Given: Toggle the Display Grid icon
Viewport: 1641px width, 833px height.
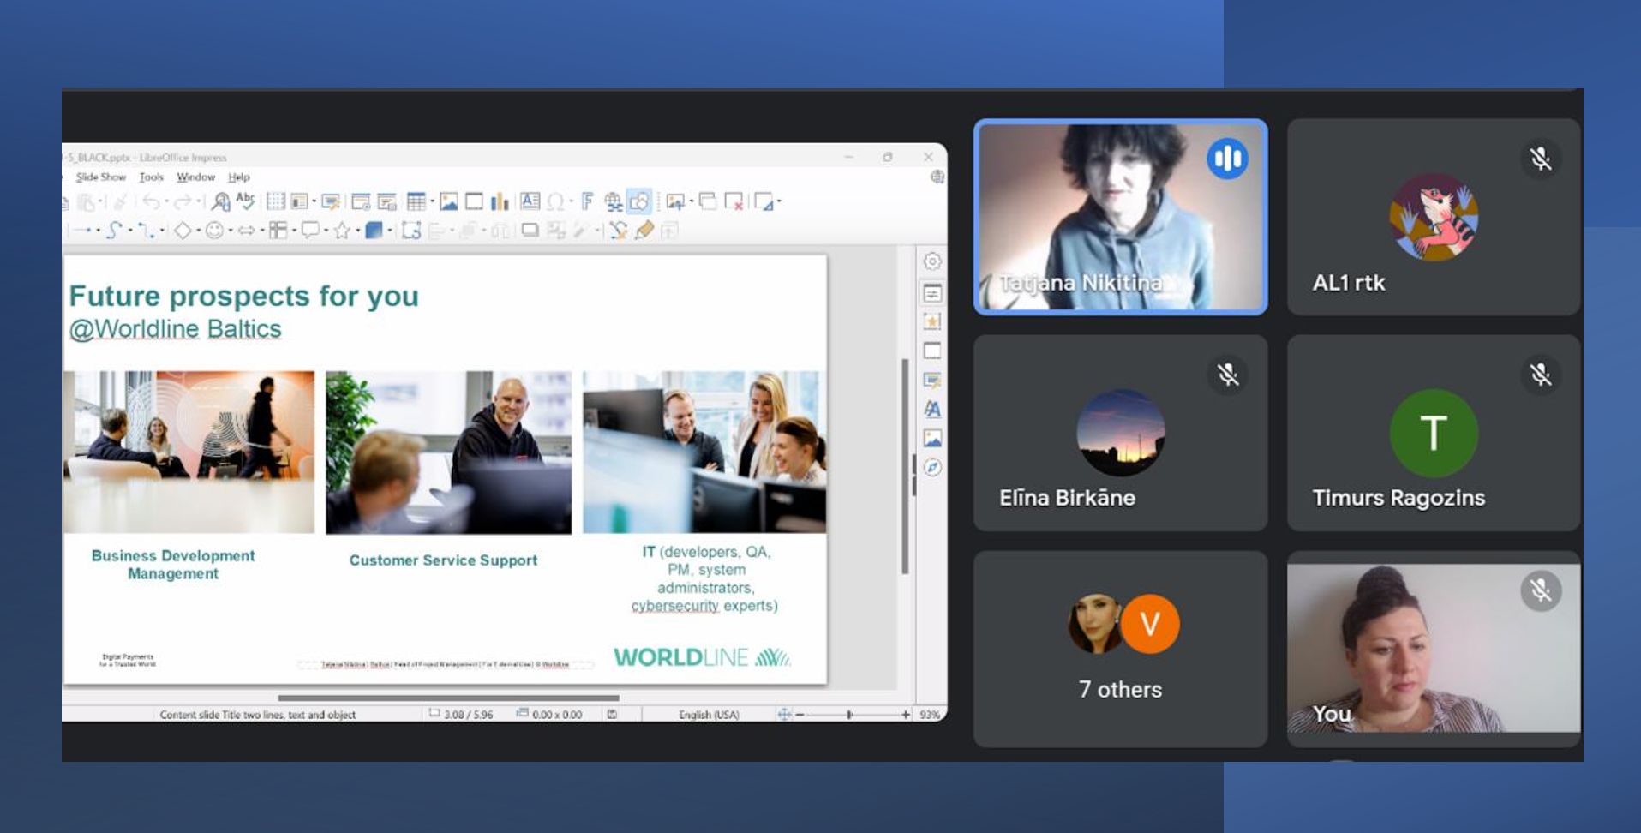Looking at the screenshot, I should click(x=276, y=201).
